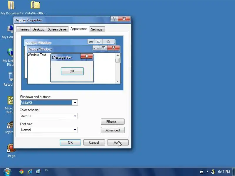Click the Display Properties help button

pos(114,19)
